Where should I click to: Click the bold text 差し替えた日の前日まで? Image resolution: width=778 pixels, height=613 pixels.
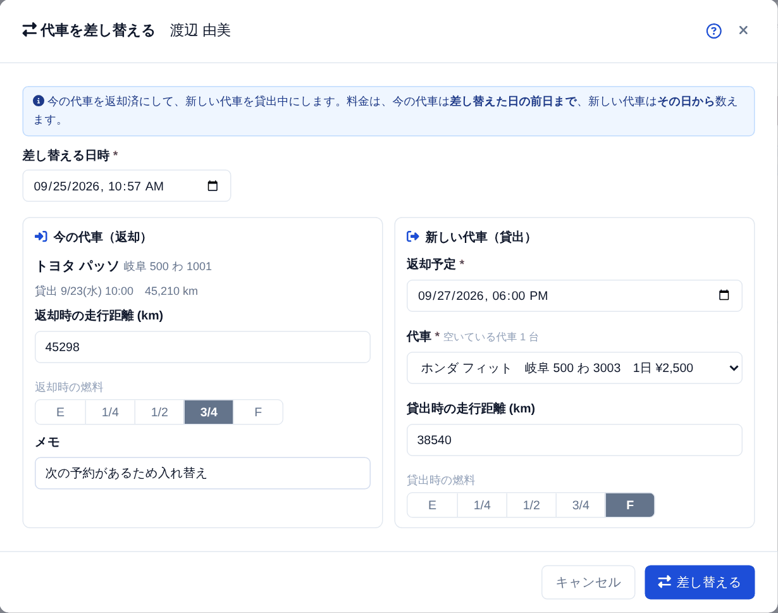(513, 101)
